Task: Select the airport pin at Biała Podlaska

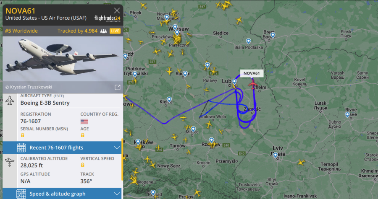Action: pyautogui.click(x=249, y=41)
